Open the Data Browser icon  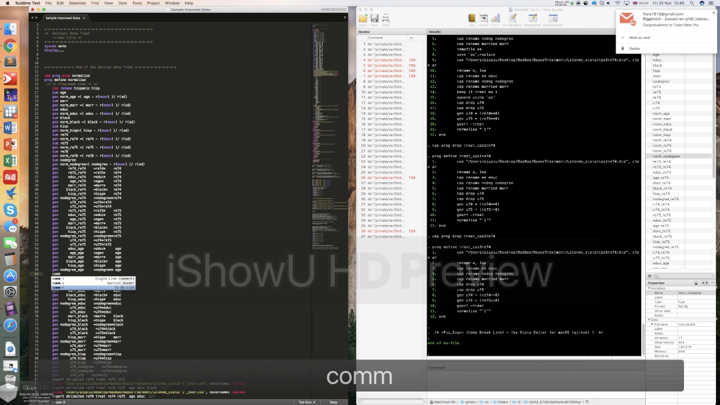coord(552,20)
